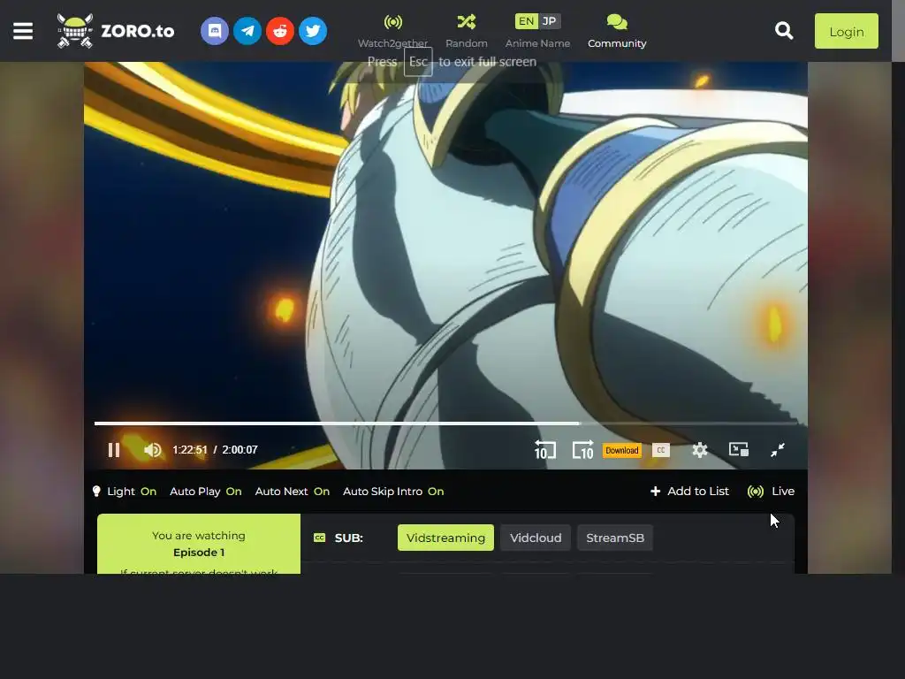The width and height of the screenshot is (905, 679).
Task: Open Watch2gether from the header
Action: pyautogui.click(x=392, y=31)
